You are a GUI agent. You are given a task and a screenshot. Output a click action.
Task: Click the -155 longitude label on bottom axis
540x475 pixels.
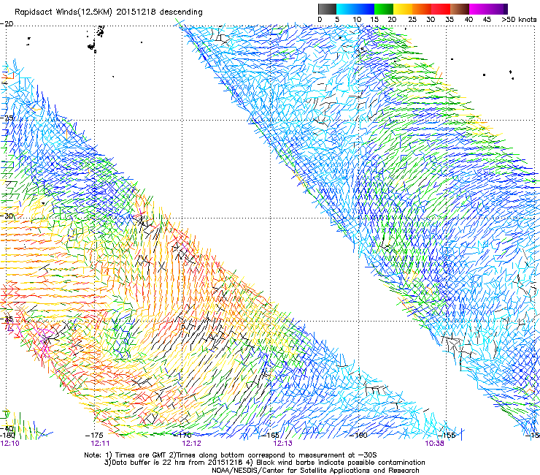447,436
